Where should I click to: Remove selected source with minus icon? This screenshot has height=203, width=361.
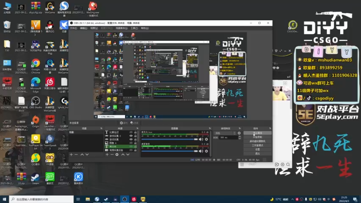click(x=112, y=155)
